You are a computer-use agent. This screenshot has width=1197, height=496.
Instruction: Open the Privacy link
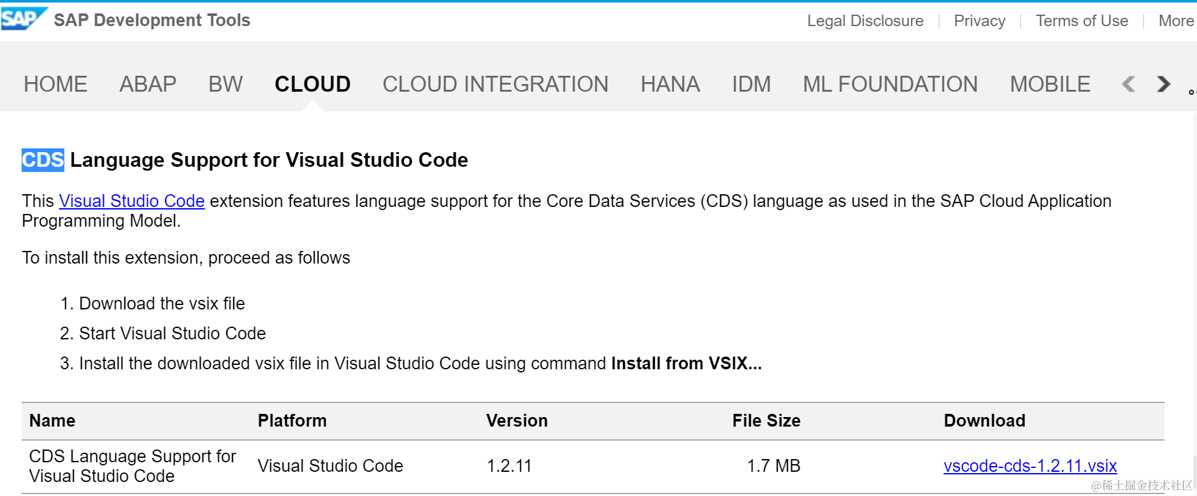(979, 21)
